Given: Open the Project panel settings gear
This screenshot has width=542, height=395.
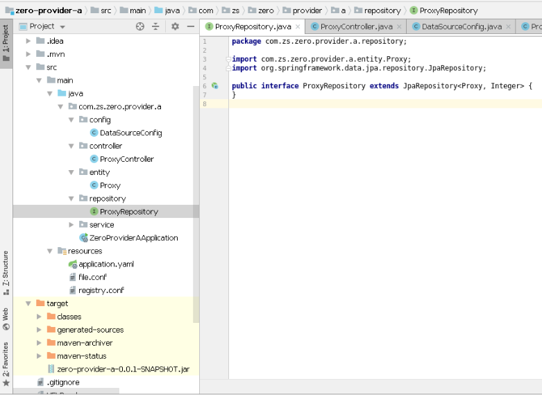Looking at the screenshot, I should coord(176,26).
